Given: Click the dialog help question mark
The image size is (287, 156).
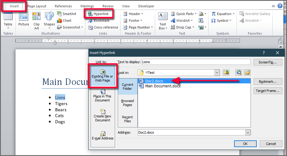Looking at the screenshot, I should pos(264,53).
